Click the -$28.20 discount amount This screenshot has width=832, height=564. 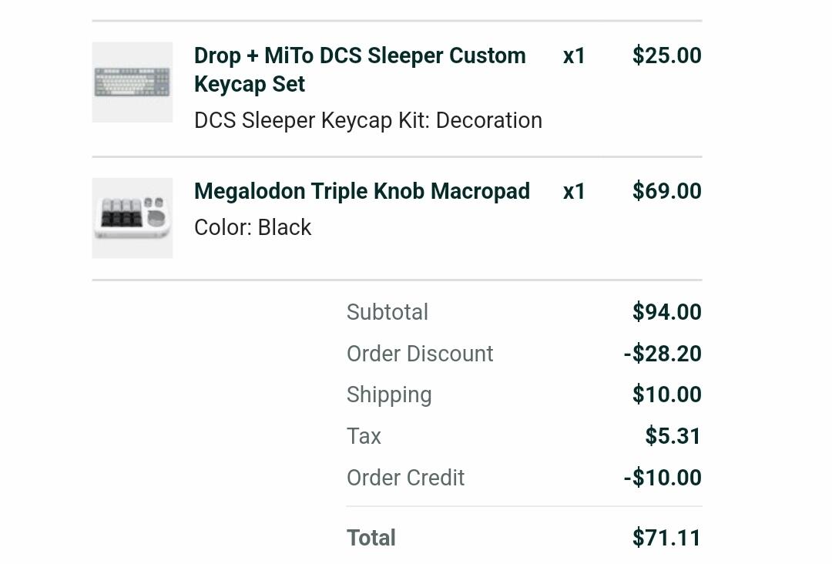[663, 354]
